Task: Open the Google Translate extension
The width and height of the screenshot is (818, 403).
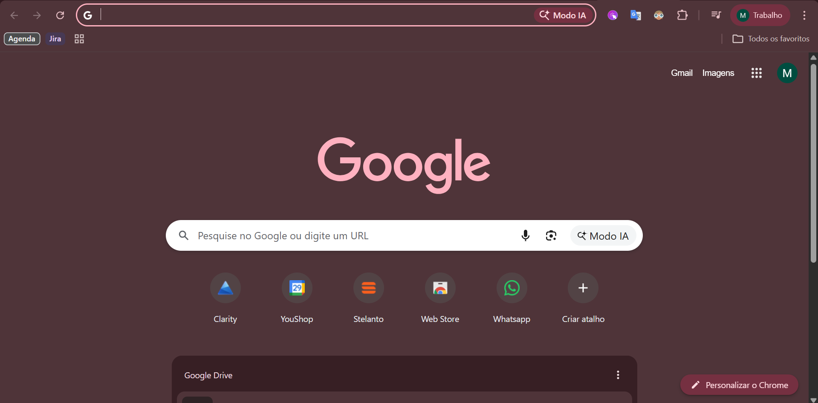Action: [x=636, y=15]
